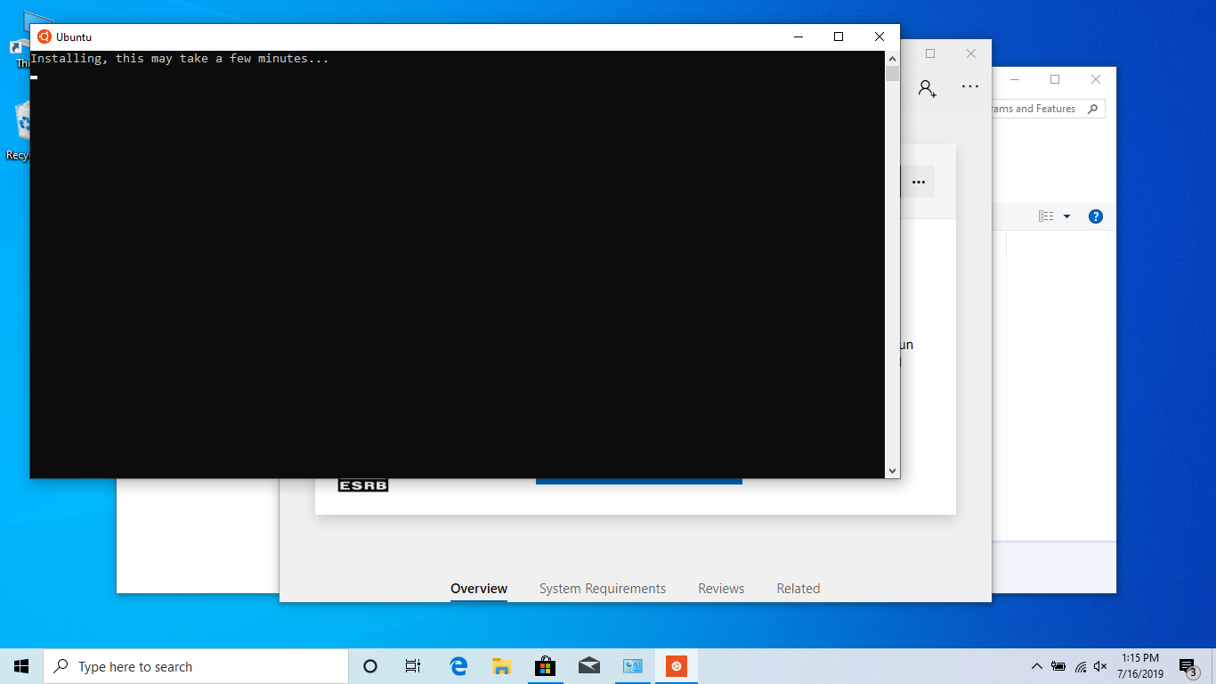Open the Reviews tab
This screenshot has height=684, width=1216.
tap(721, 589)
